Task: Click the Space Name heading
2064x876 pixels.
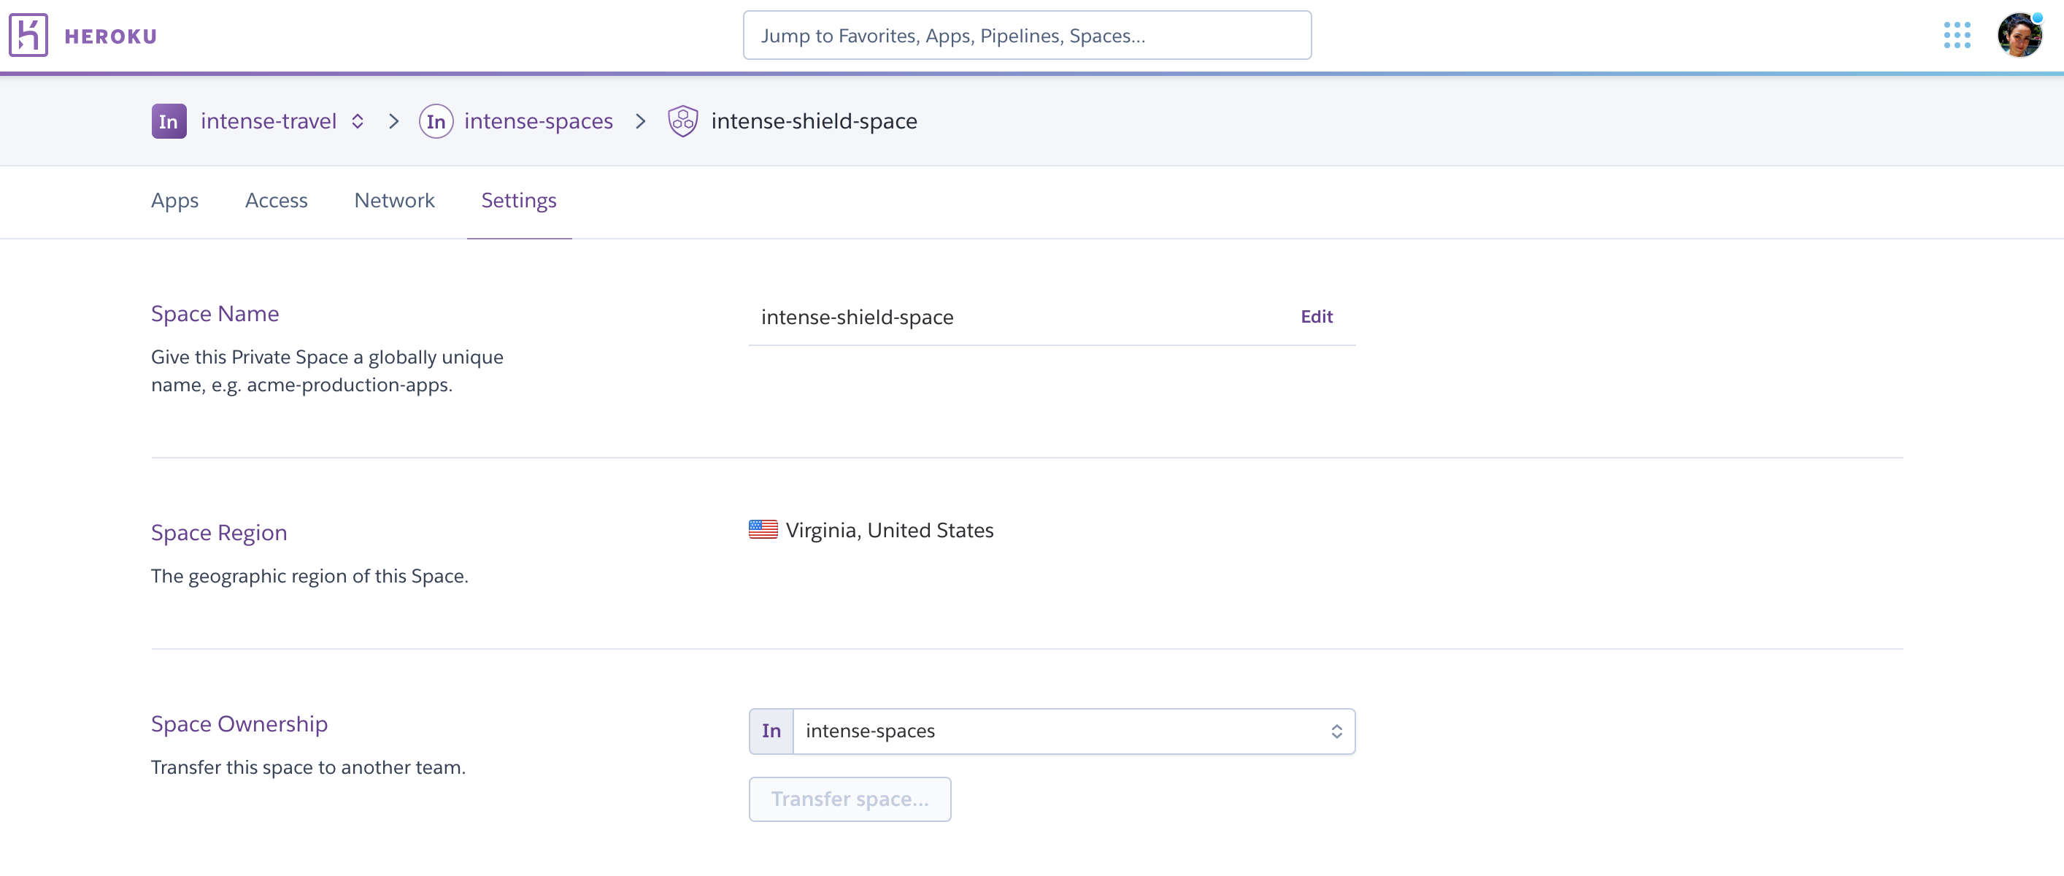Action: pyautogui.click(x=215, y=313)
